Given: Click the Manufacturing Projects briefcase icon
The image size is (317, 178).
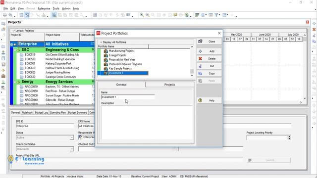Looking at the screenshot, I should pos(106,50).
